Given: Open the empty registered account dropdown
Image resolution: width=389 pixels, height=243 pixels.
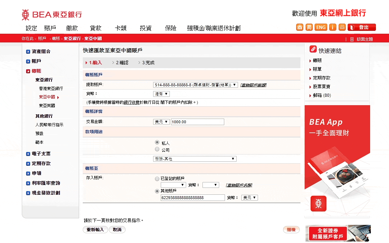Looking at the screenshot, I should (173, 185).
